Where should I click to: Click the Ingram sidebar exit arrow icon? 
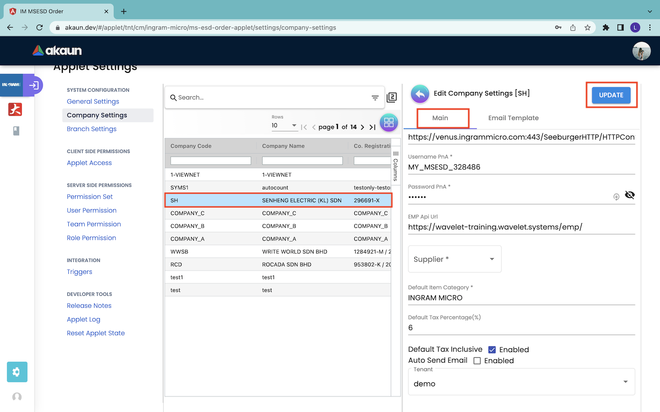click(x=33, y=85)
